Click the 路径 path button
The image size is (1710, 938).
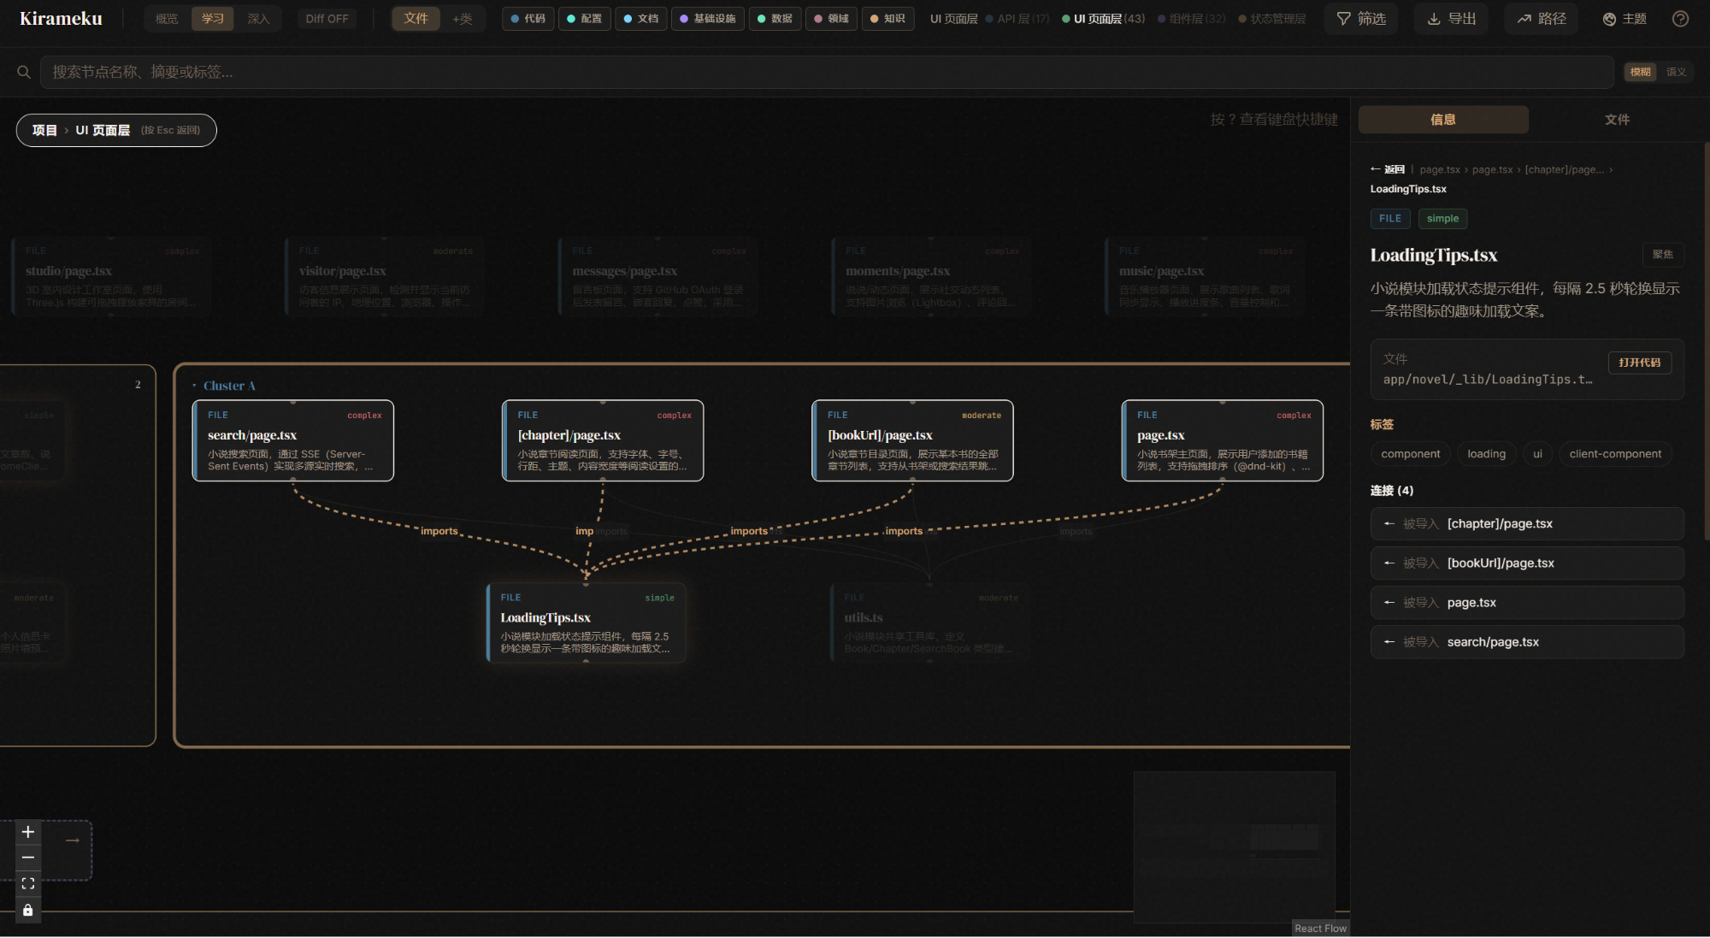pos(1542,19)
